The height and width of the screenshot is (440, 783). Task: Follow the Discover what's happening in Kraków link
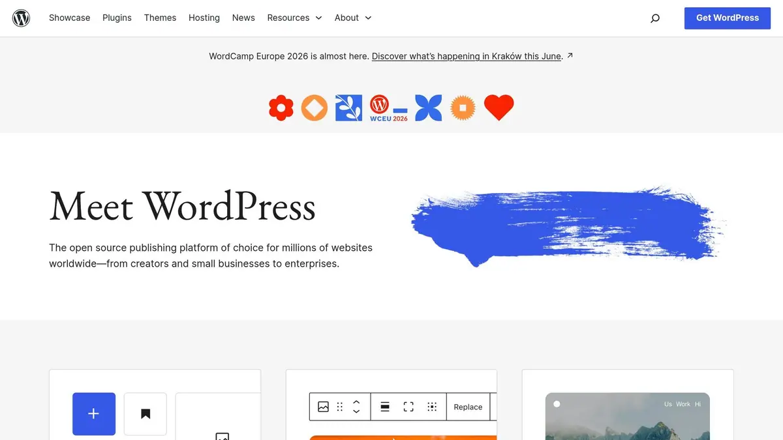467,56
